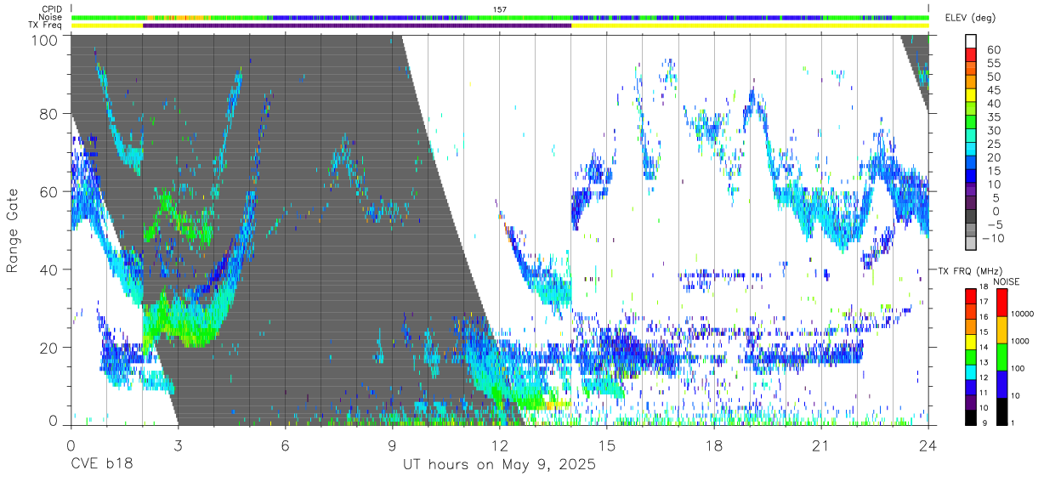Click the TX Freq row label
This screenshot has height=482, width=1044.
click(47, 25)
